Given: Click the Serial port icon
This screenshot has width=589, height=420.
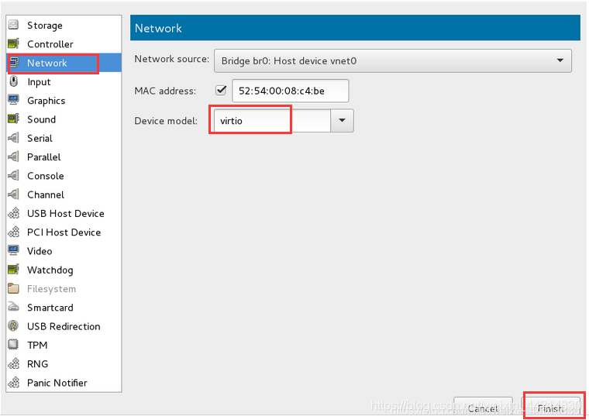Looking at the screenshot, I should pyautogui.click(x=13, y=138).
